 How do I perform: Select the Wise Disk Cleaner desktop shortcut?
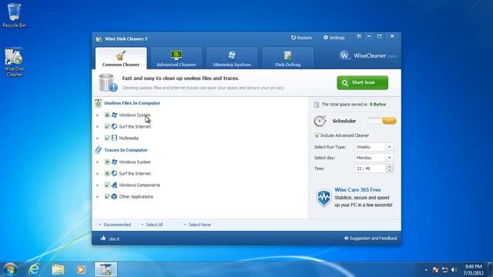click(x=14, y=62)
